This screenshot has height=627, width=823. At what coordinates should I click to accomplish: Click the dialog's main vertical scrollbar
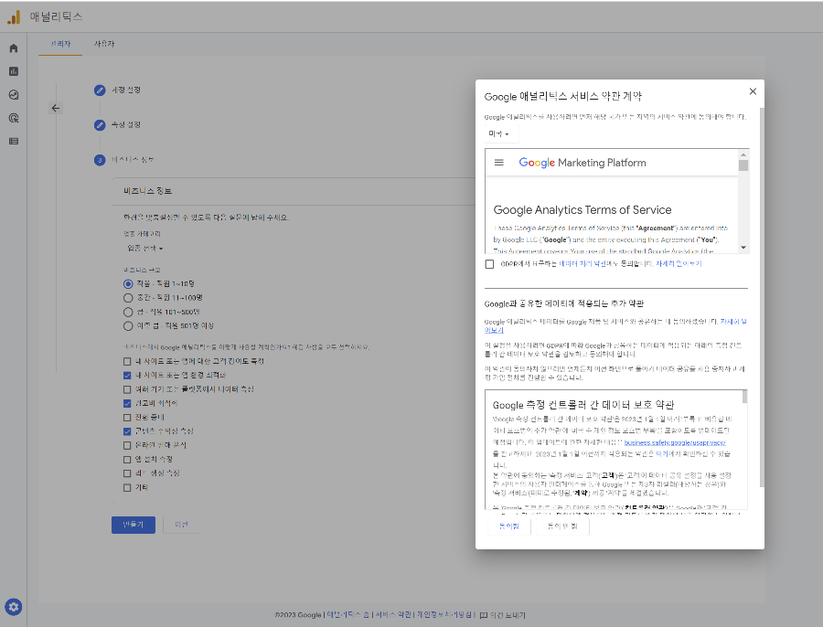762,297
